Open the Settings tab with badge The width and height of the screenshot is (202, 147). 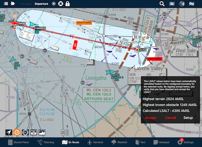tap(185, 142)
